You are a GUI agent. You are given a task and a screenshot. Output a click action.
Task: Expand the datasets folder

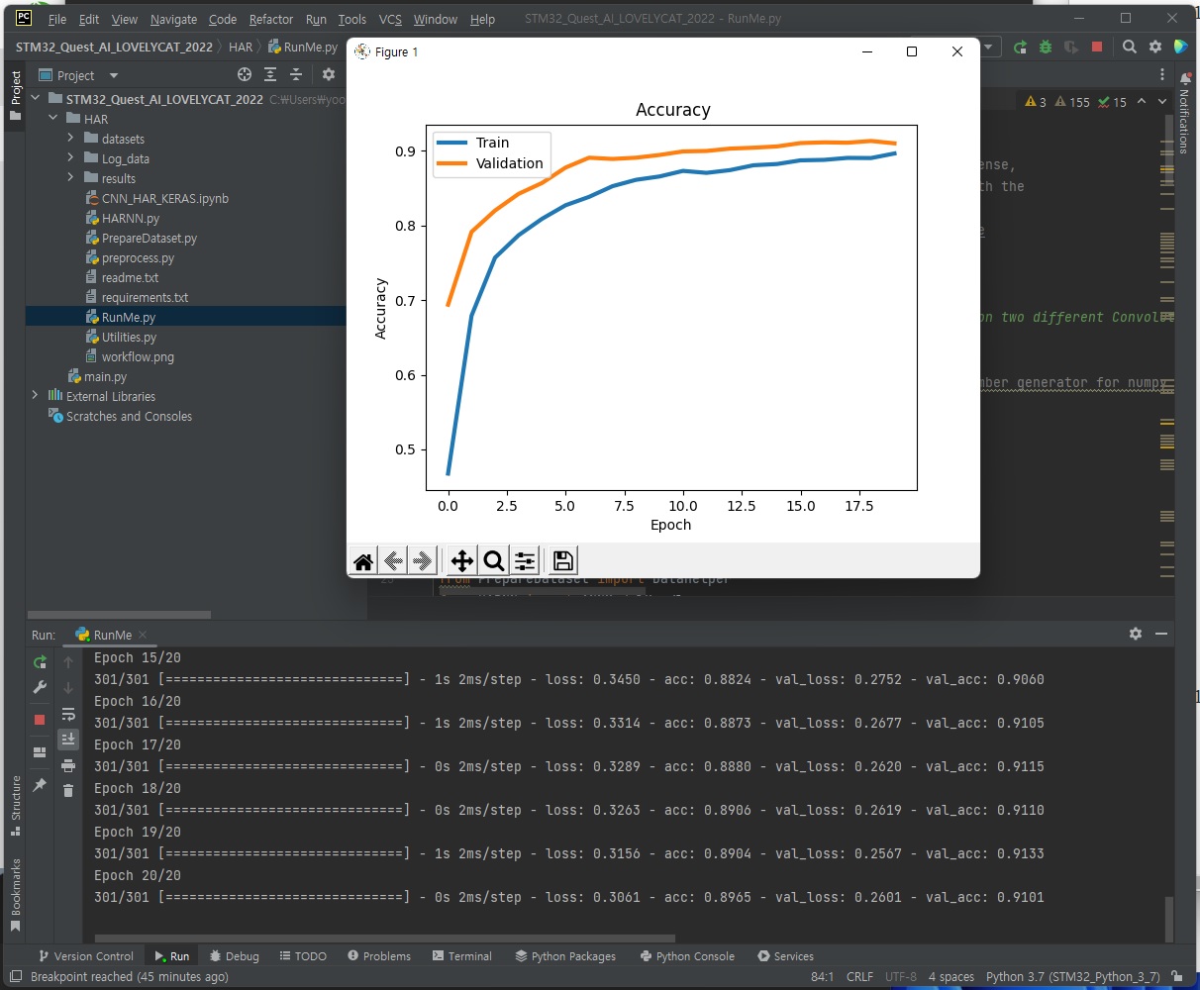point(70,139)
